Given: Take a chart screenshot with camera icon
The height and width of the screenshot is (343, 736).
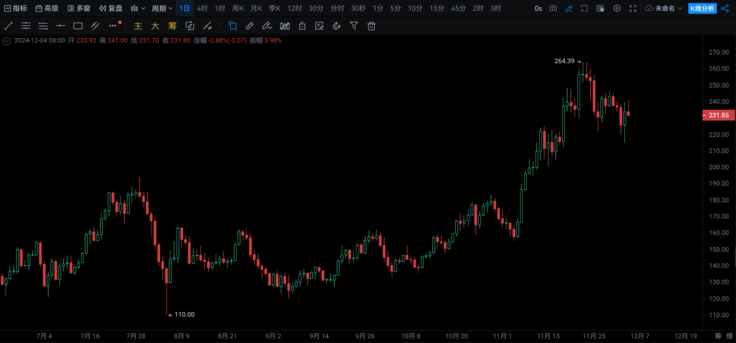Looking at the screenshot, I should (553, 8).
